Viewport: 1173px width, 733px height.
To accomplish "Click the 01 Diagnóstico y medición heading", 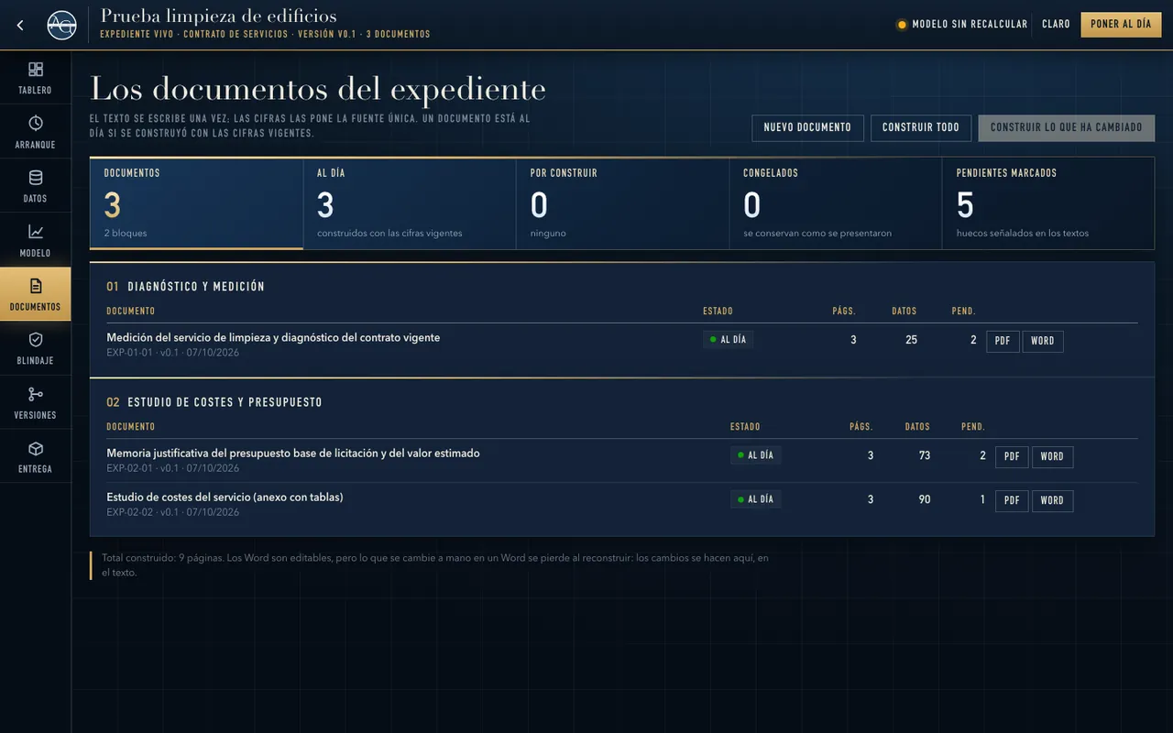I will (x=185, y=287).
